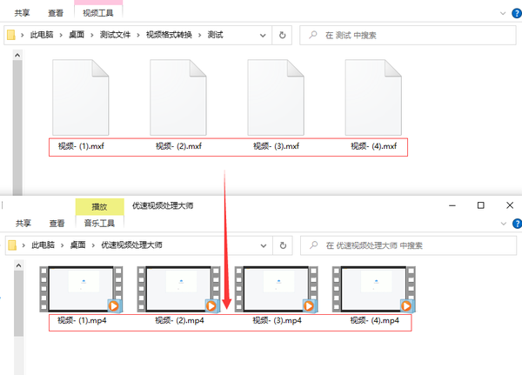Viewport: 522px width, 375px height.
Task: Expand ribbon chevron in 优速视频处理大师 window
Action: (x=504, y=224)
